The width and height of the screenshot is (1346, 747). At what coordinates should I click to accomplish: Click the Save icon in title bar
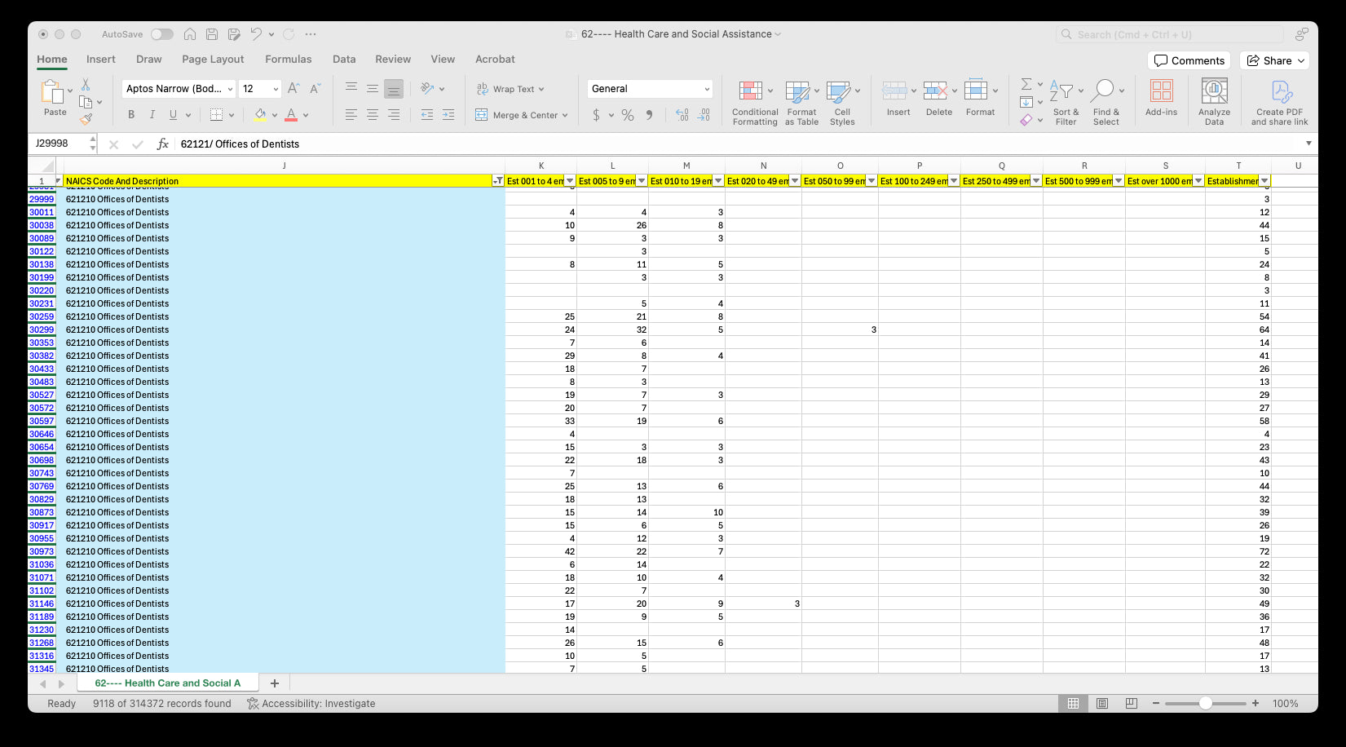tap(212, 34)
